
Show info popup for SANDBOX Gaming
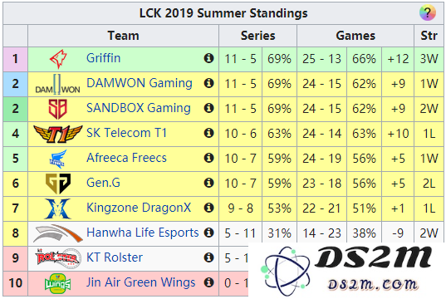[208, 108]
